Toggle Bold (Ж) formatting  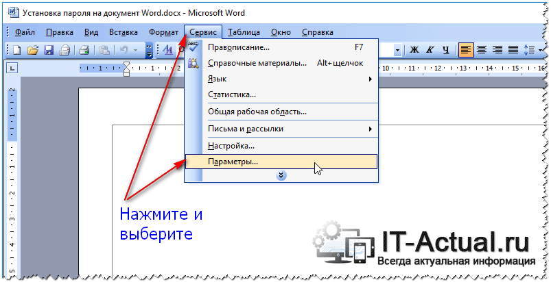[414, 50]
